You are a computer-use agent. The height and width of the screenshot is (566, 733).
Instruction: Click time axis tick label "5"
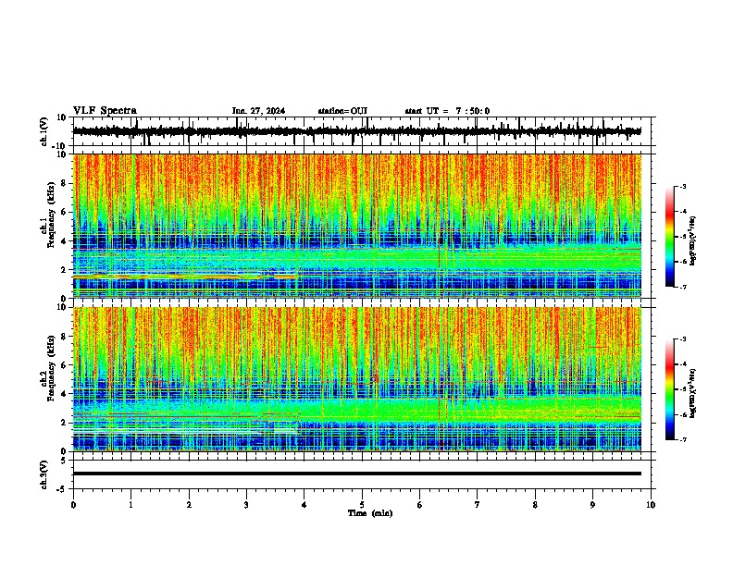362,505
